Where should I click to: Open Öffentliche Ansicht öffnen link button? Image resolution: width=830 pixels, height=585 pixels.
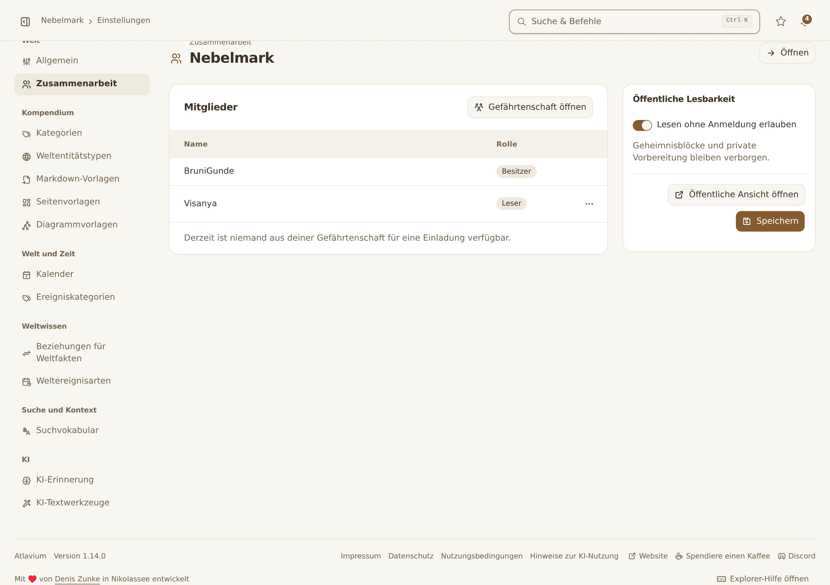pos(736,195)
